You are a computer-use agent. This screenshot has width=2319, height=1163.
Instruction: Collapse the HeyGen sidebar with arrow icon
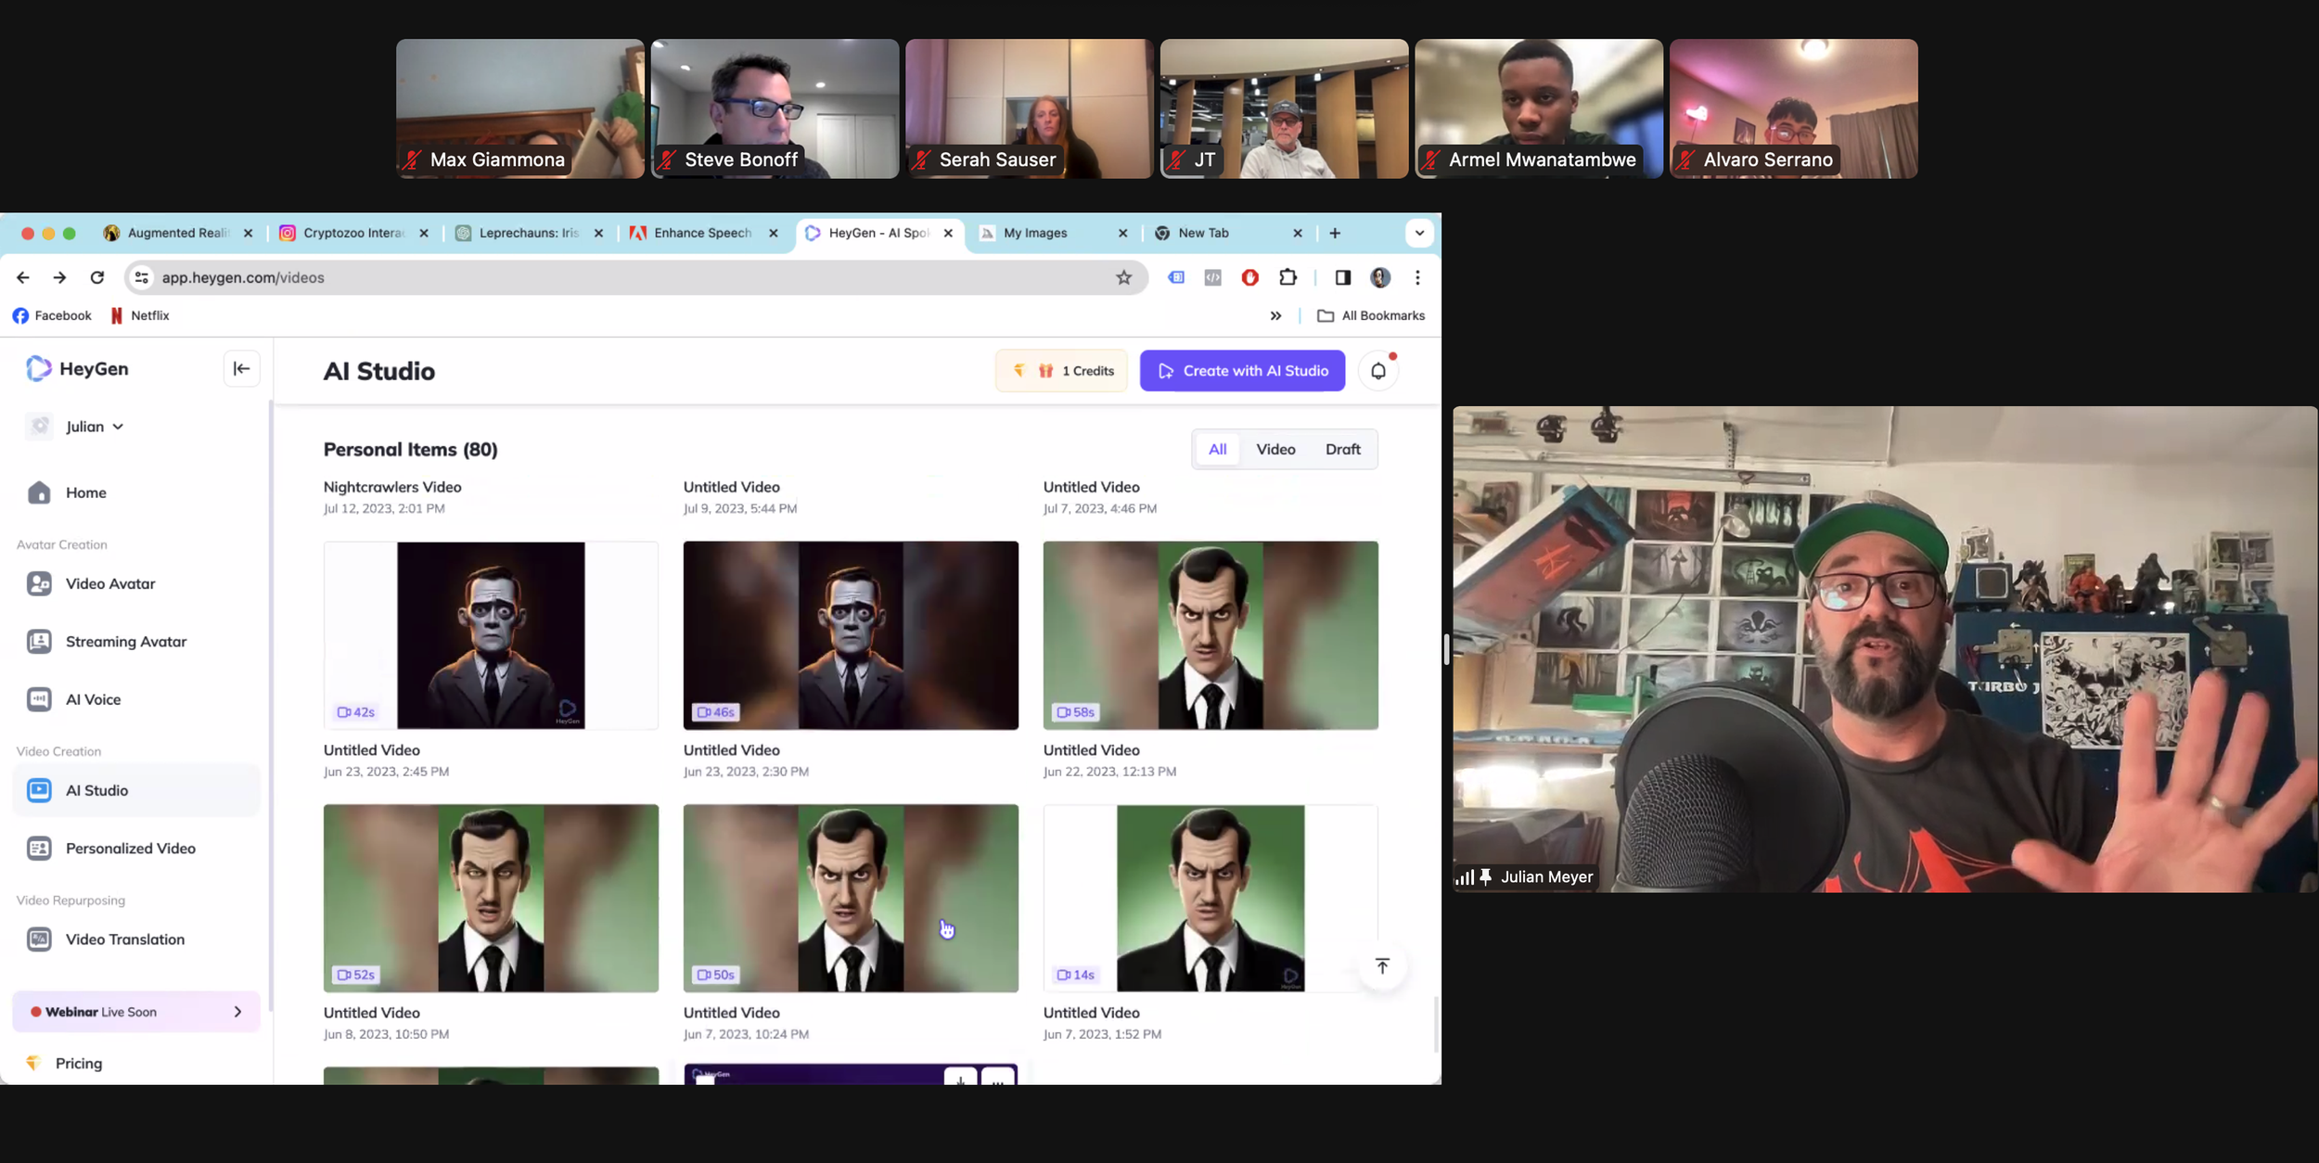(241, 369)
